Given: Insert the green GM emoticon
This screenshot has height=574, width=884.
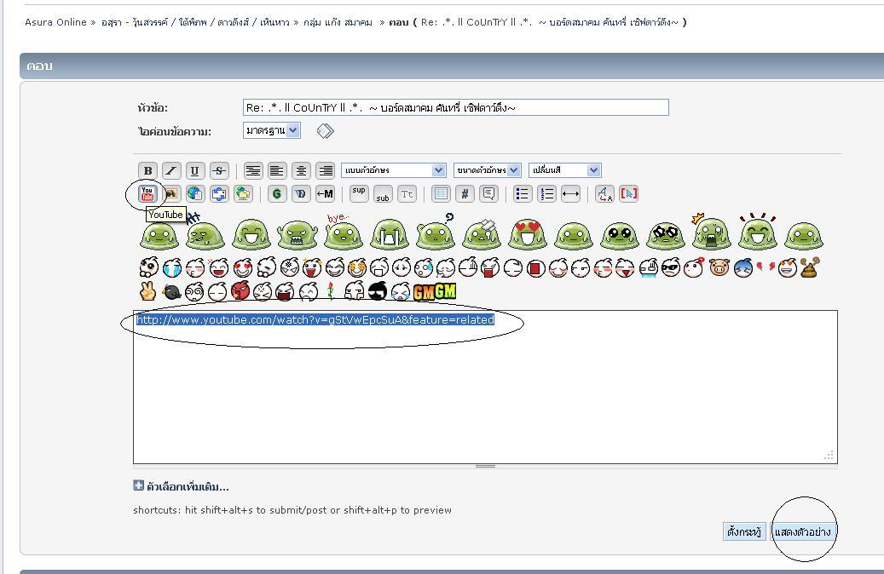Looking at the screenshot, I should 445,290.
